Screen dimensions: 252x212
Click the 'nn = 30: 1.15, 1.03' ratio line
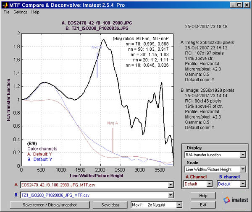(x=150, y=54)
